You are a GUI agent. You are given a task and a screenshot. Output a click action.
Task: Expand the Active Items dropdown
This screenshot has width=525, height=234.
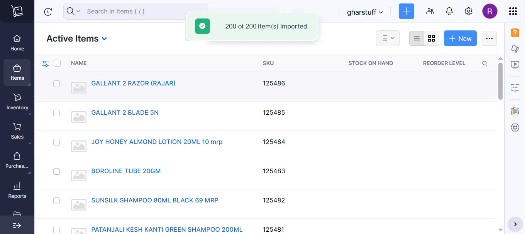coord(104,38)
